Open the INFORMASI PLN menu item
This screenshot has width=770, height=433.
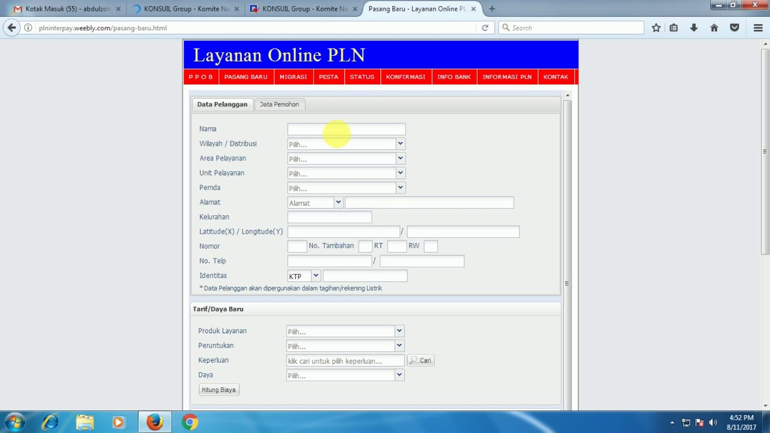507,77
